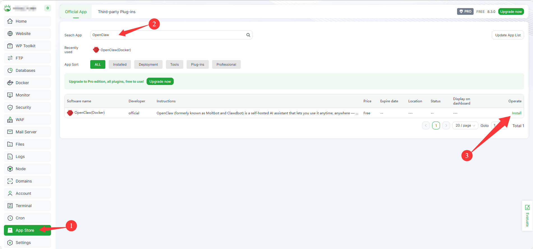
Task: Click the Software name column header
Action: pos(79,101)
